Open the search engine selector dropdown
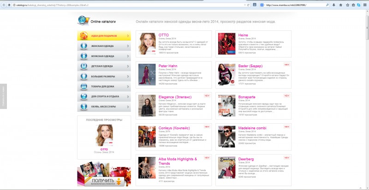 (x=262, y=5)
